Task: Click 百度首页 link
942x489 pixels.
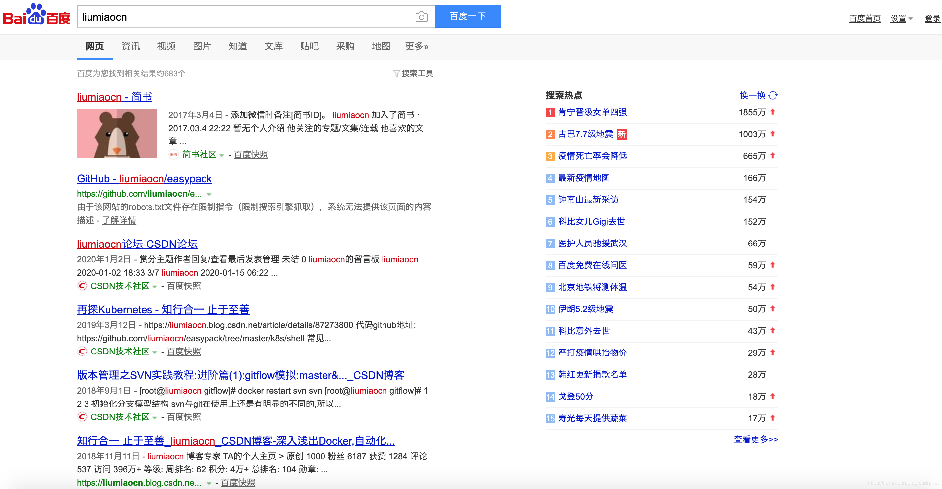Action: tap(865, 18)
